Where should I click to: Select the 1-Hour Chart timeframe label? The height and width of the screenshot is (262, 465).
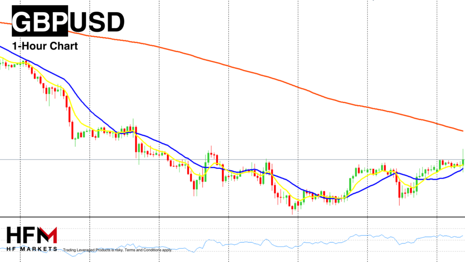coord(45,46)
